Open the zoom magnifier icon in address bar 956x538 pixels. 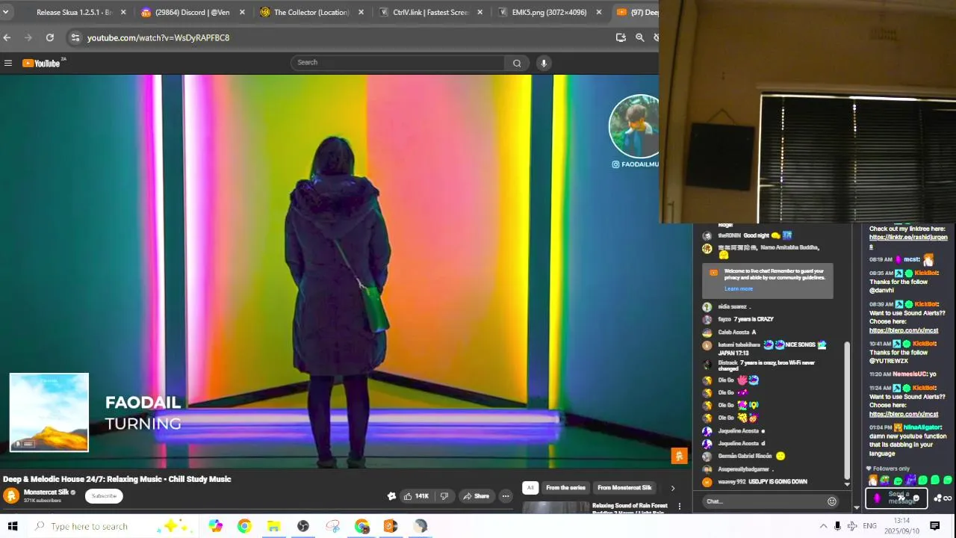pyautogui.click(x=640, y=37)
